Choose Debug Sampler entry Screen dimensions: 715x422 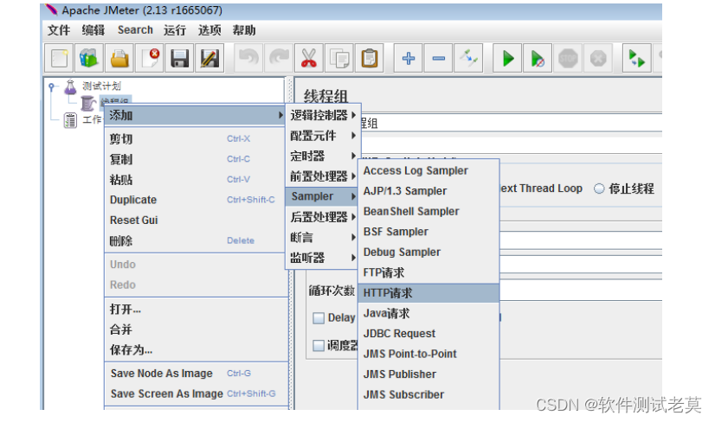point(428,252)
